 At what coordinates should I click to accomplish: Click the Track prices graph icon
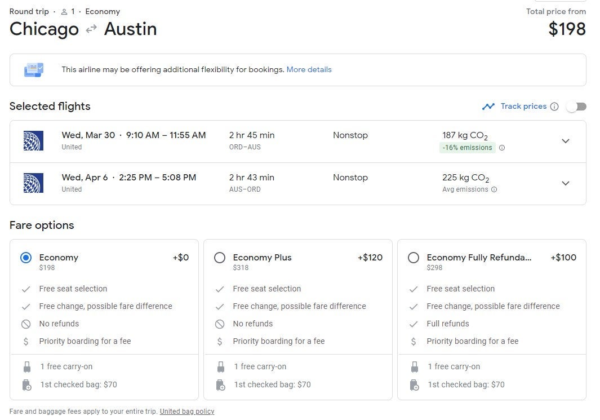[488, 107]
